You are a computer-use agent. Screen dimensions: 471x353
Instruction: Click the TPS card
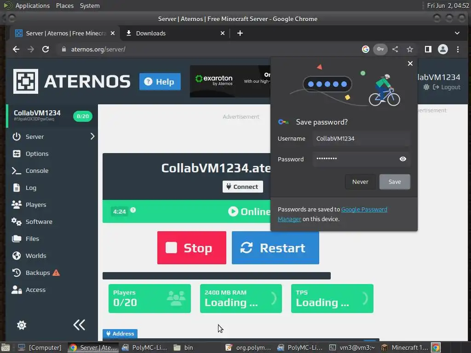click(332, 298)
